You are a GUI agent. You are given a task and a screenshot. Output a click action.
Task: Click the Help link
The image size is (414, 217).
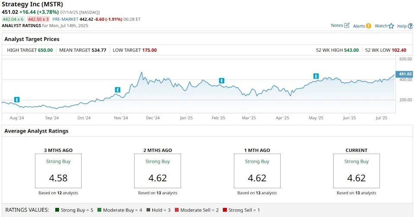pos(402,26)
